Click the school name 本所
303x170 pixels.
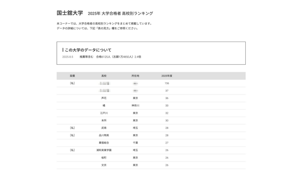click(x=104, y=120)
